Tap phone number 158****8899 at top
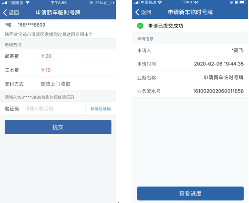Image resolution: width=249 pixels, height=203 pixels. coord(32,25)
